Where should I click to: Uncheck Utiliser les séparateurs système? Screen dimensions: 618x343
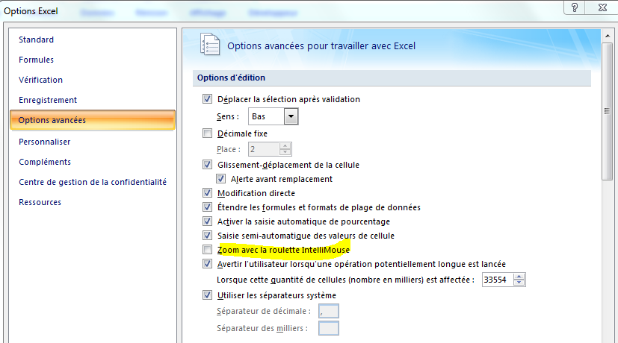(x=207, y=295)
